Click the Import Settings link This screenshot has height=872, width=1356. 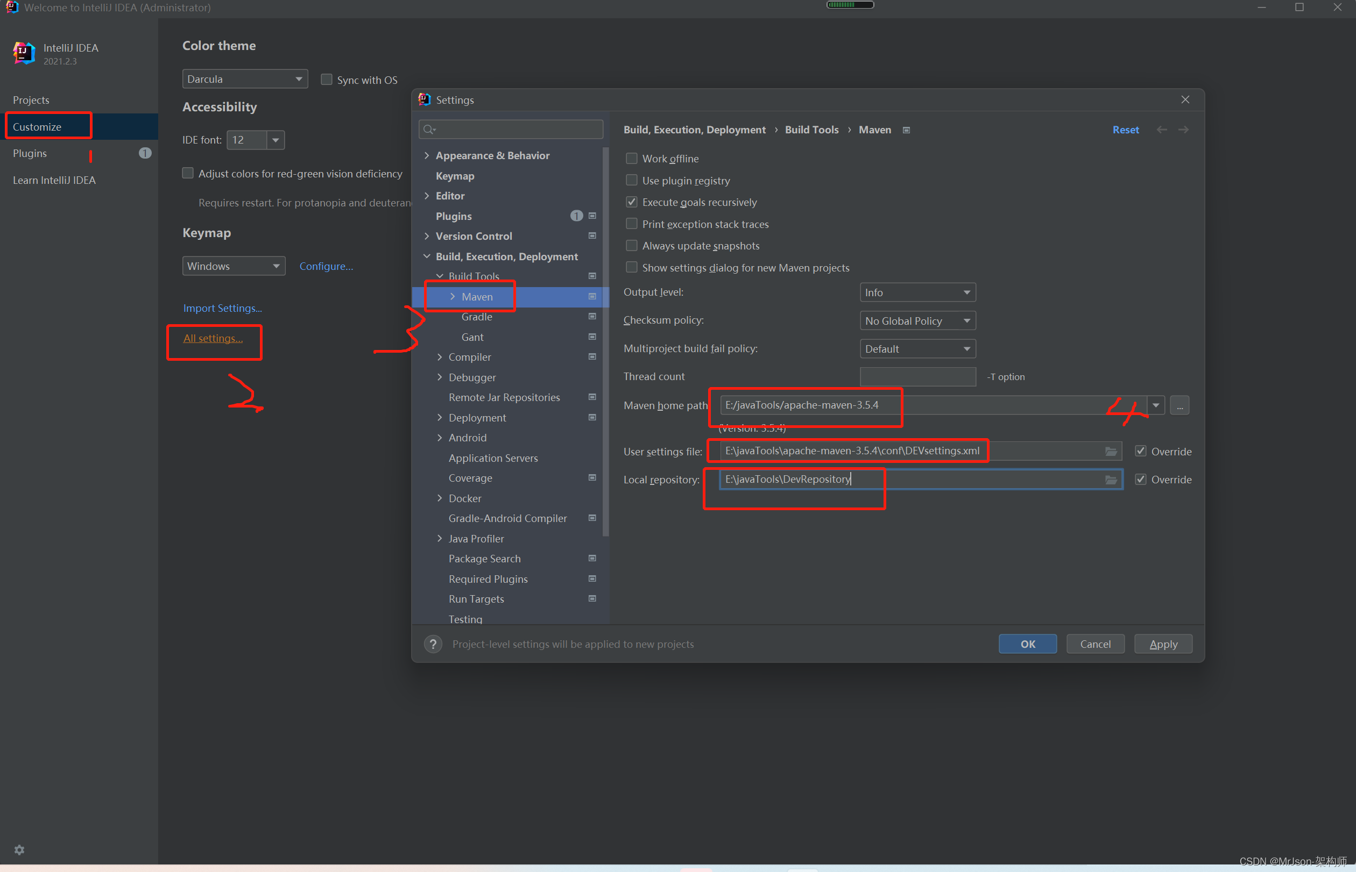tap(222, 308)
